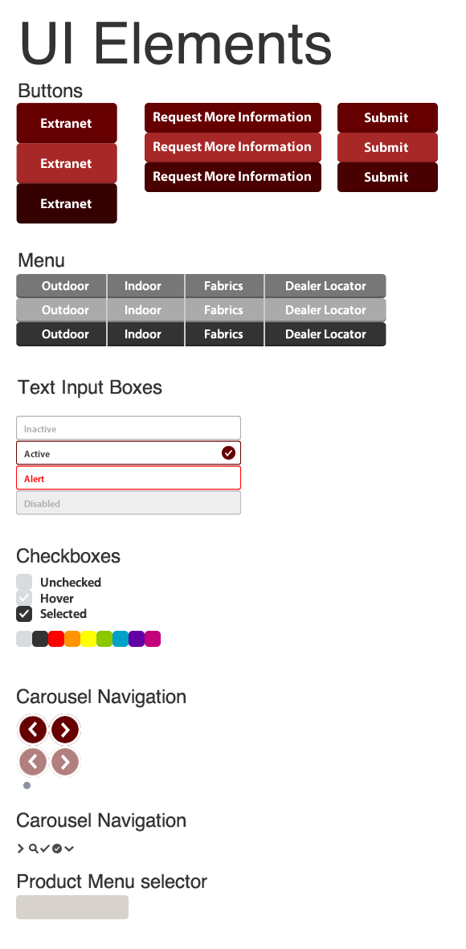Click the carousel pagination dot
Image resolution: width=466 pixels, height=949 pixels.
pos(27,786)
